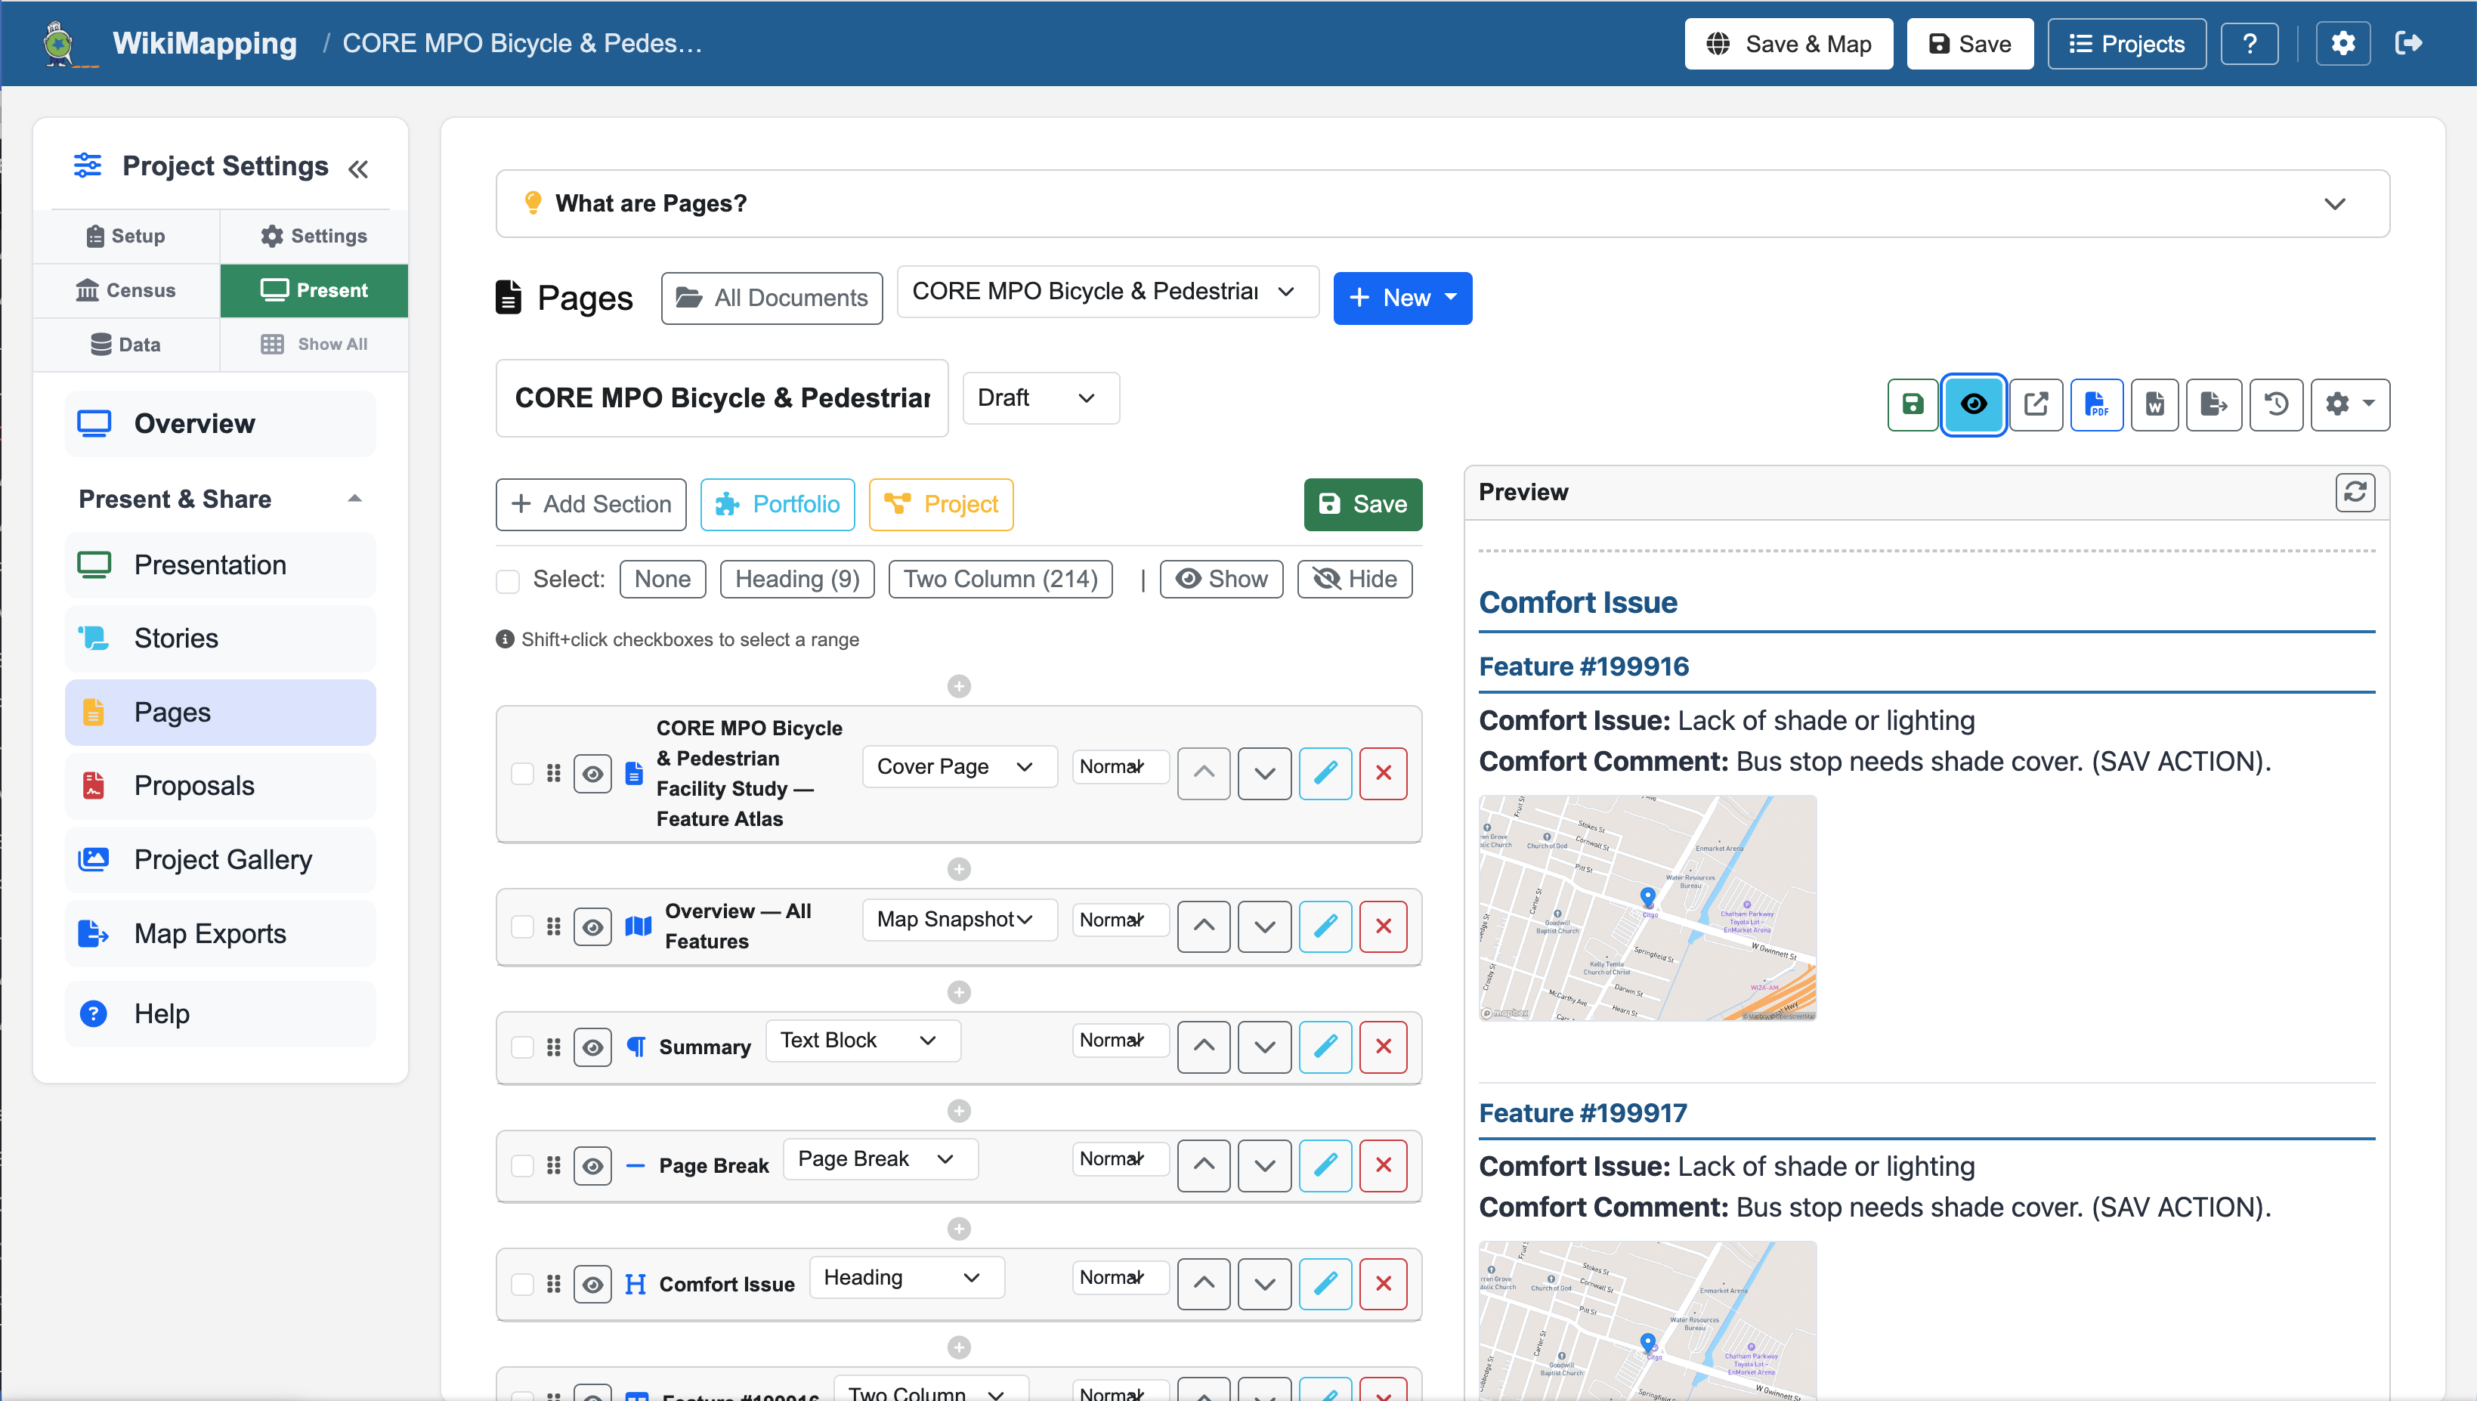Screen dimensions: 2477x1401
Task: Save the page with the green disk icon
Action: 1913,404
